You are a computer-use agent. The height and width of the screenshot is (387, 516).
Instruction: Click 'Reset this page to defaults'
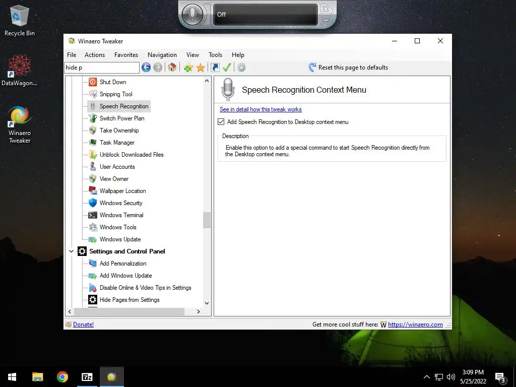point(353,68)
